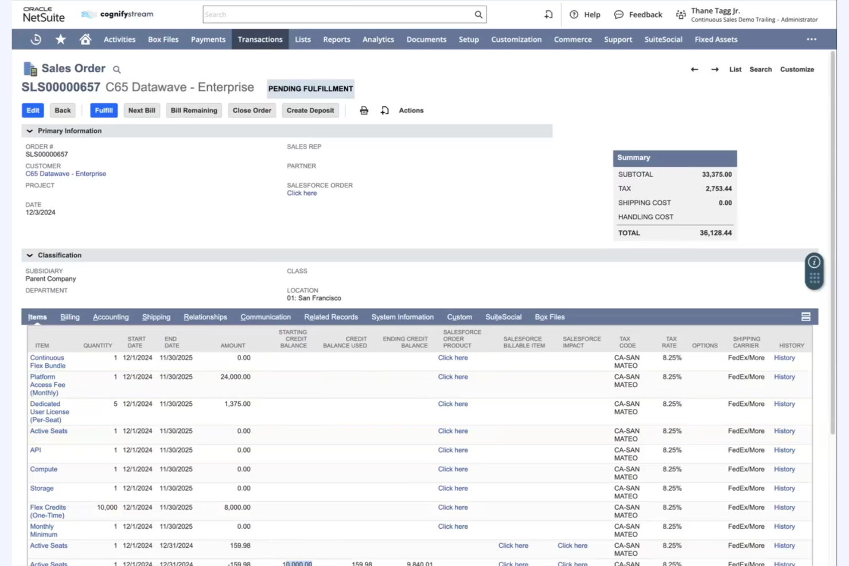Open customer C65 Datawave - Enterprise link

coord(65,173)
